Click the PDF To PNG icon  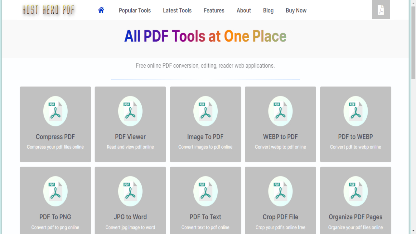(x=55, y=191)
